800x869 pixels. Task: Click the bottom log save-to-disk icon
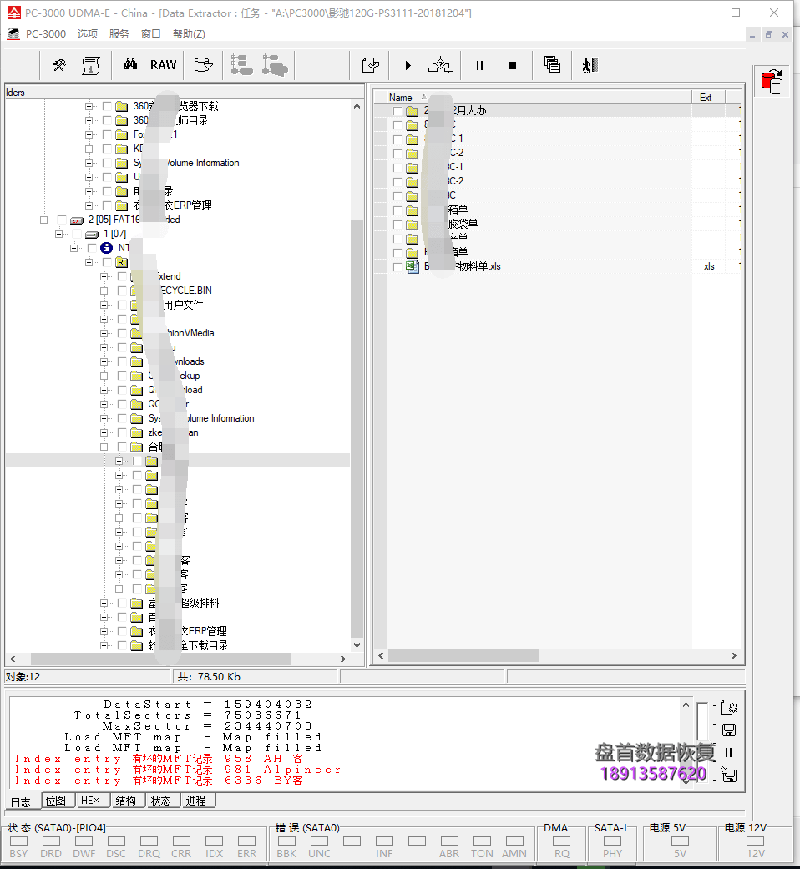728,775
